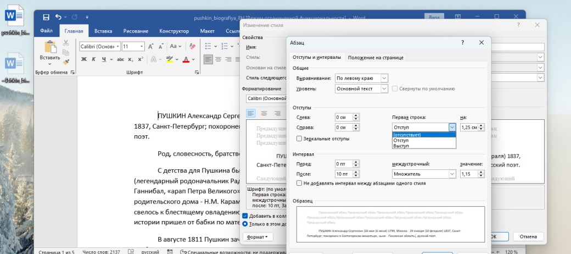Click the clear formatting eraser icon
The image size is (571, 254).
click(192, 46)
